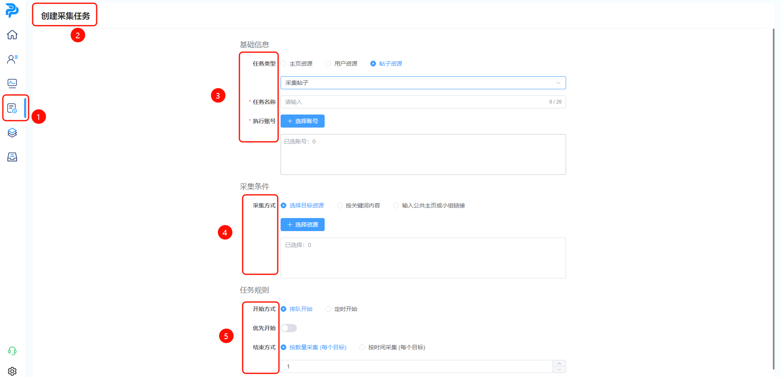The image size is (781, 377).
Task: Toggle the 优先开始 switch
Action: (289, 328)
